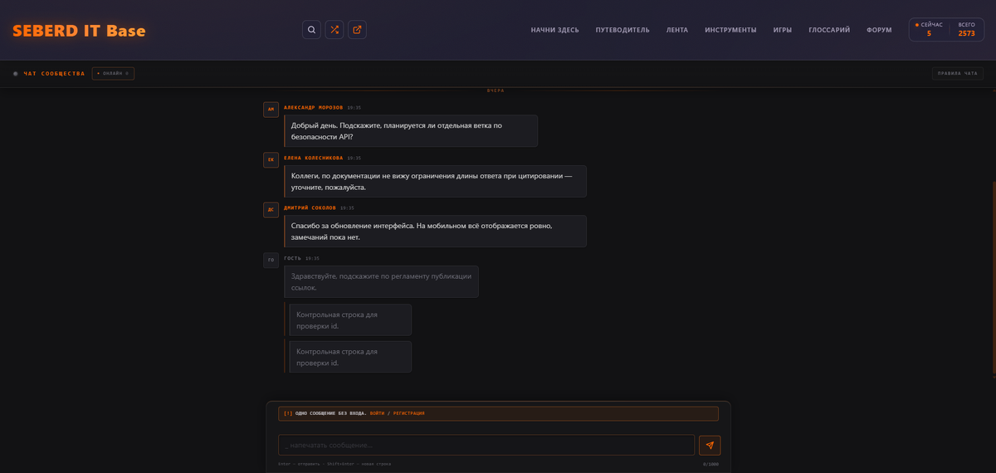This screenshot has width=996, height=473.
Task: Click Александр Морозов's avatar badge
Action: (x=271, y=110)
